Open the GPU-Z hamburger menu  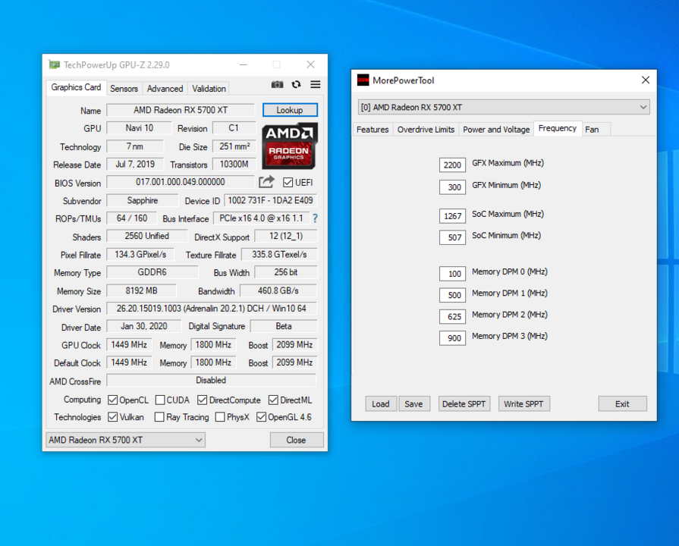pos(316,84)
